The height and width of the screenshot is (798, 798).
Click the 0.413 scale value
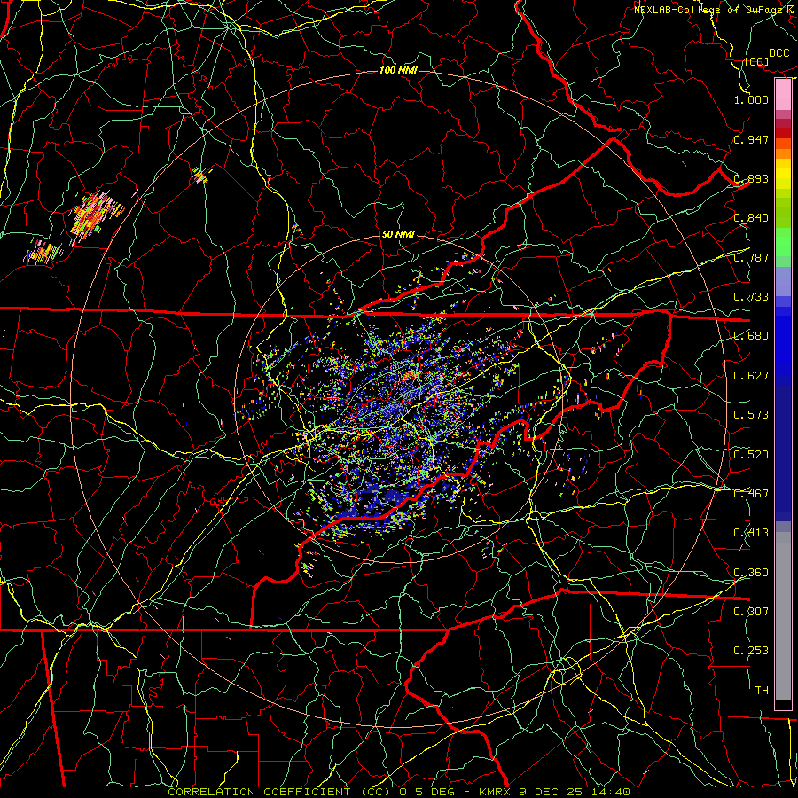751,533
